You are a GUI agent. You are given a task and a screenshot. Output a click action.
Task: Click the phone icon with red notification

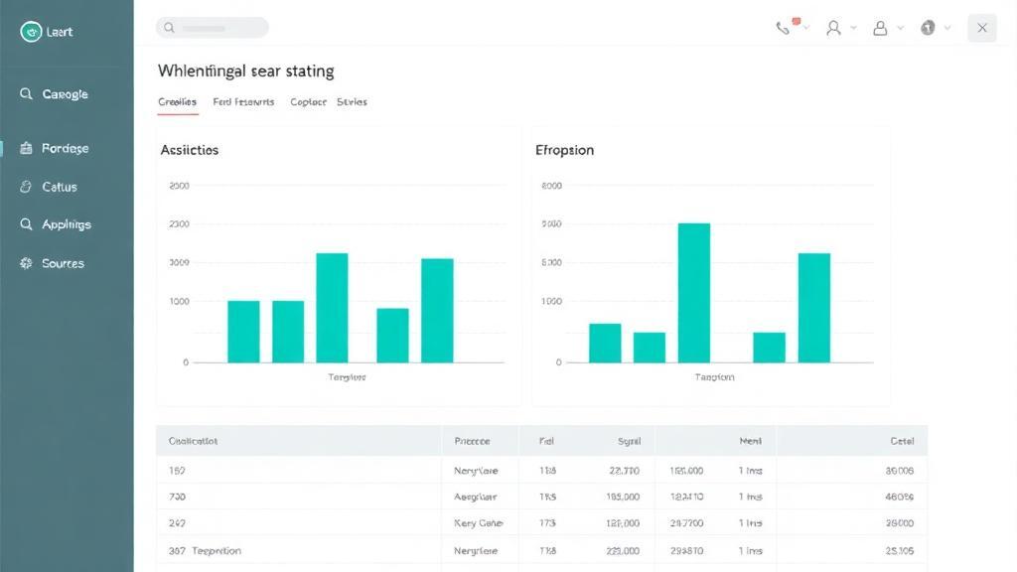785,27
